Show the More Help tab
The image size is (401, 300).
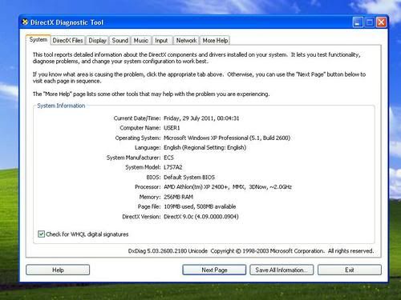coord(215,41)
